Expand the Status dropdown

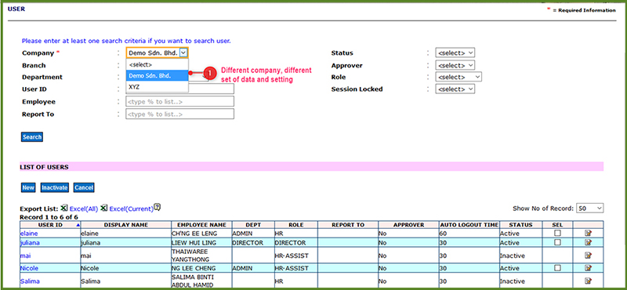point(455,53)
